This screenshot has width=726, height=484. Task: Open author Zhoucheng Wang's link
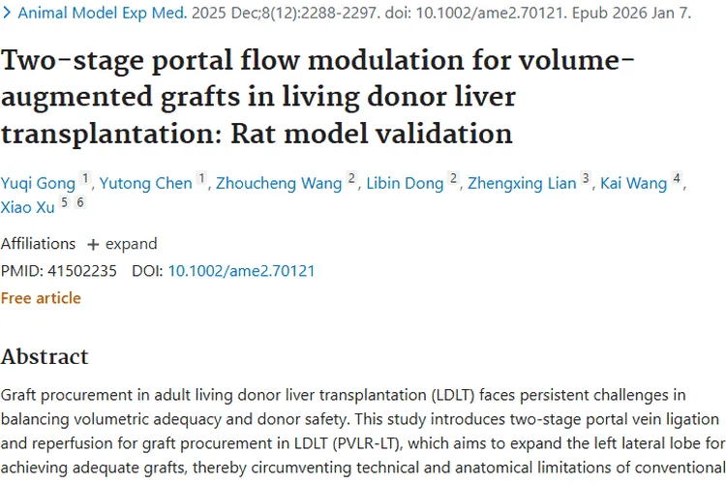coord(279,183)
